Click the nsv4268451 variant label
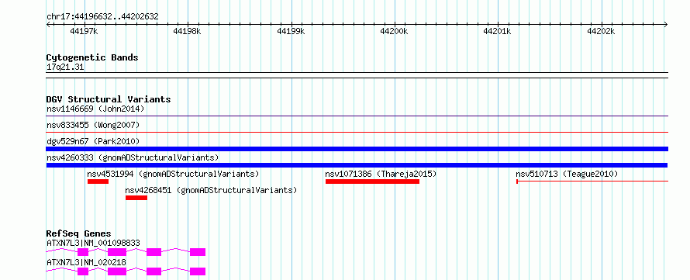Viewport: 690px width, 280px height. [x=211, y=190]
